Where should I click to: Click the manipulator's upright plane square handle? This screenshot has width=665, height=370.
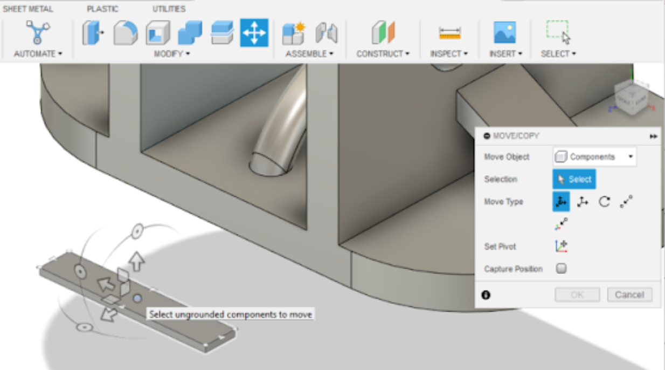click(123, 276)
